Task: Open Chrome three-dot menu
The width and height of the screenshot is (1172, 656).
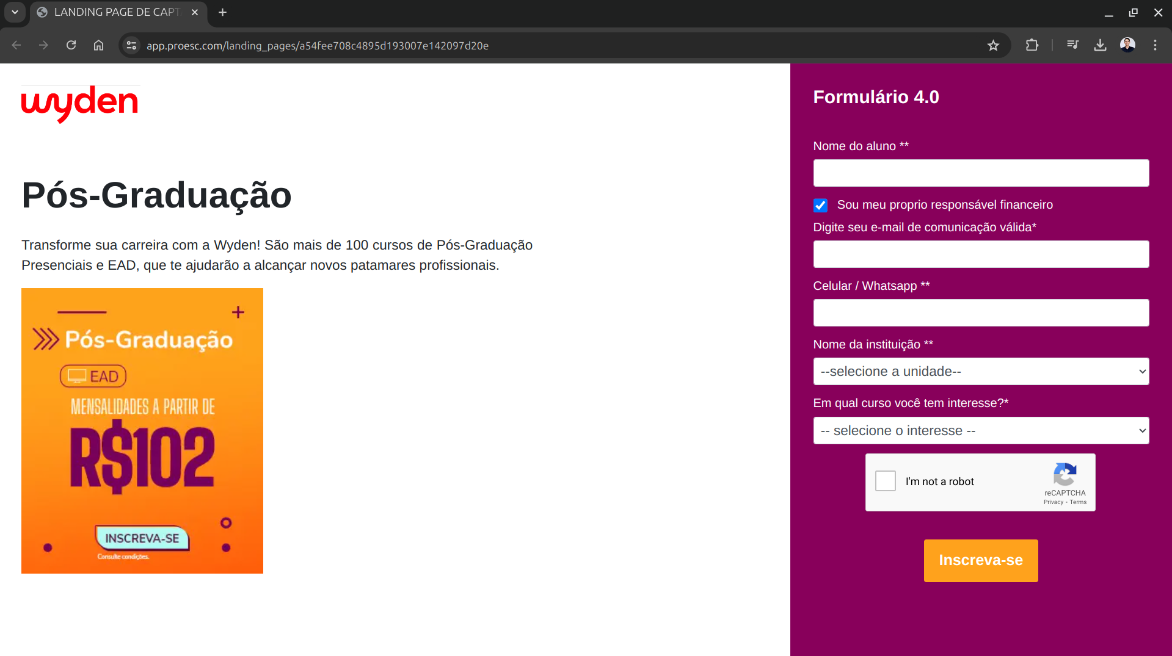Action: pos(1155,45)
